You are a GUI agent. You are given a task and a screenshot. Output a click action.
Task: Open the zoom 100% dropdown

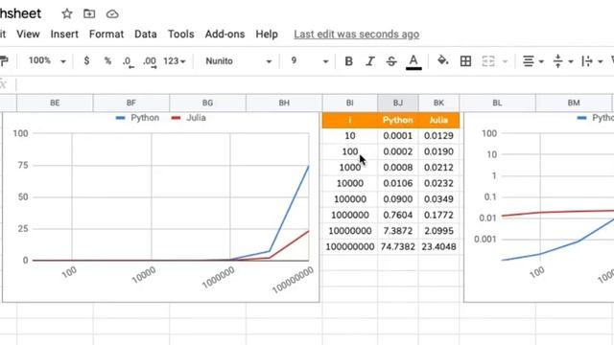47,61
